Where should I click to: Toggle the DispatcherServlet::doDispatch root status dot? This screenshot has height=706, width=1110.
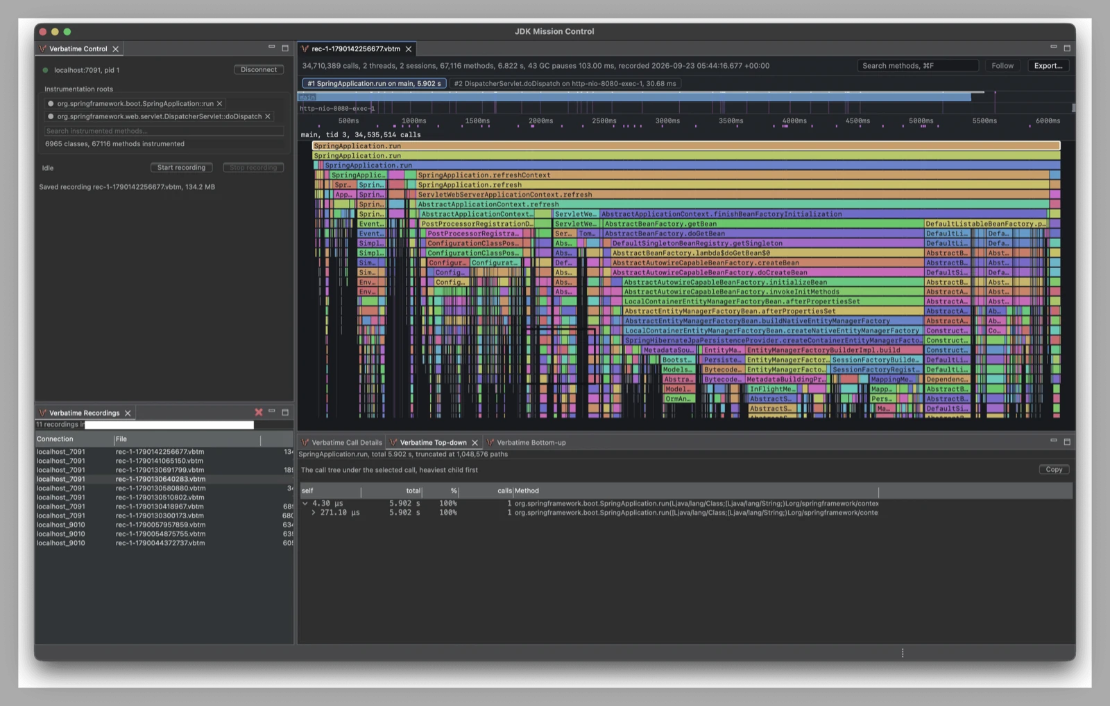51,116
